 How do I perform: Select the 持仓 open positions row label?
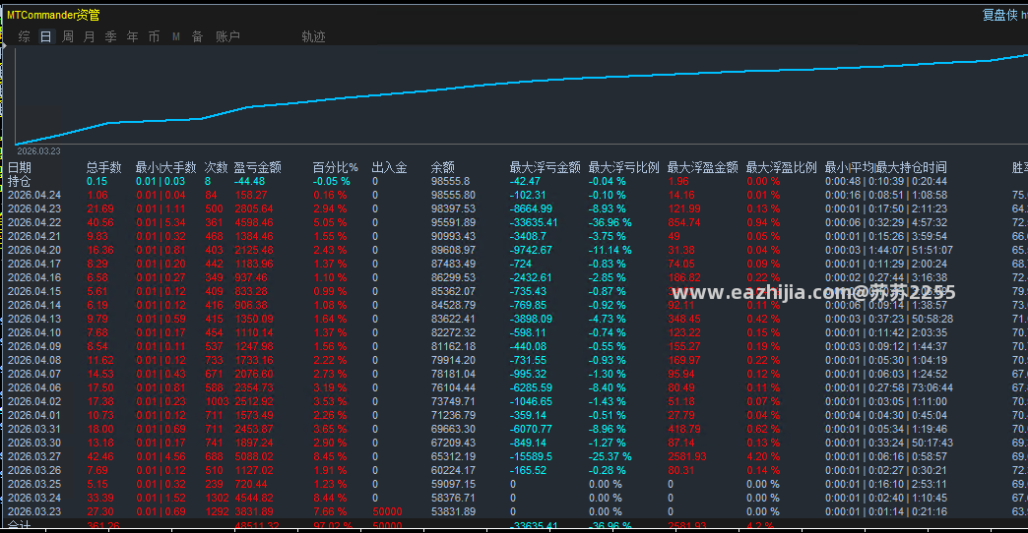click(x=19, y=181)
